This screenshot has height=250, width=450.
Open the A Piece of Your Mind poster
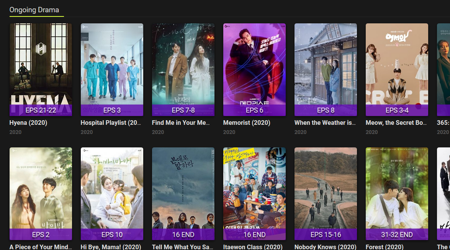(x=41, y=193)
